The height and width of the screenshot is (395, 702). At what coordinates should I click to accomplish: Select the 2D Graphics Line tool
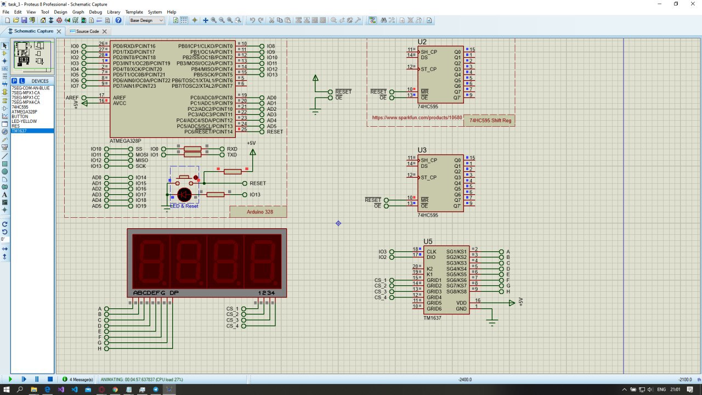[5, 156]
